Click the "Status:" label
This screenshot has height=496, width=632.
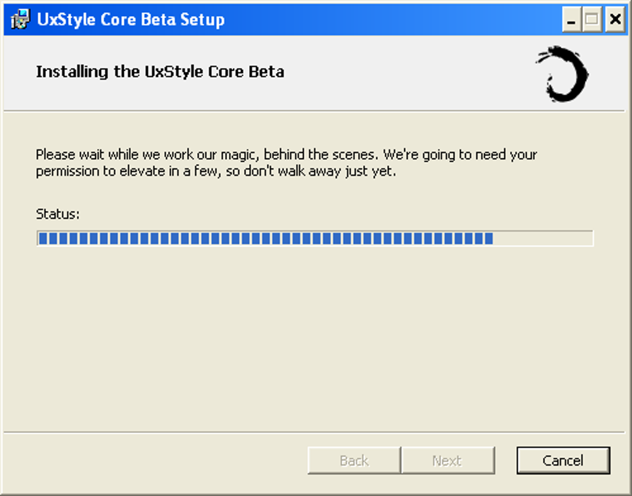[58, 214]
